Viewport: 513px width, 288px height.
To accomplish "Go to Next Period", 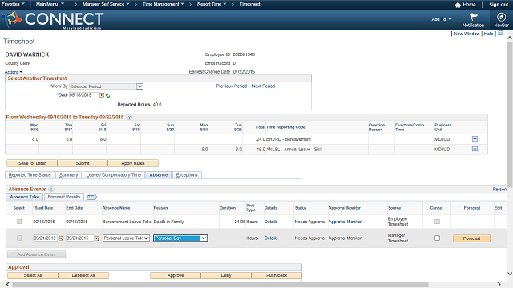I will point(264,86).
